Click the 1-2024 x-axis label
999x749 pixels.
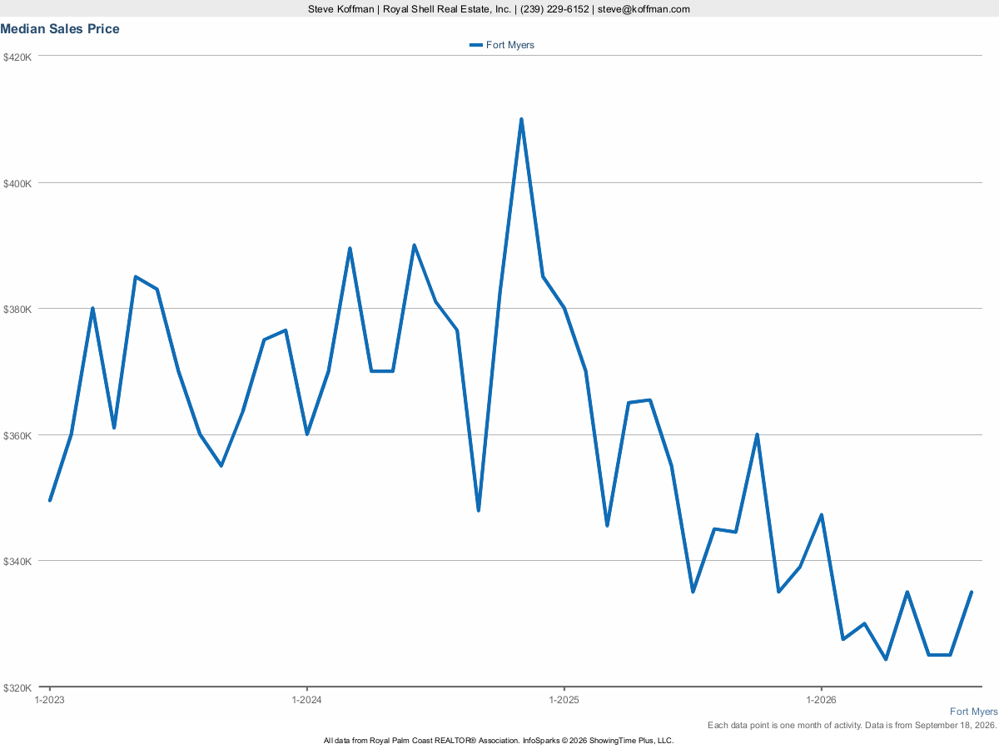(306, 700)
